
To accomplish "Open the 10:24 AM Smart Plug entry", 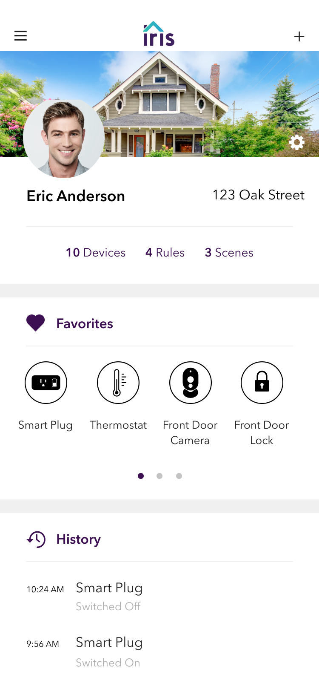I will (109, 588).
